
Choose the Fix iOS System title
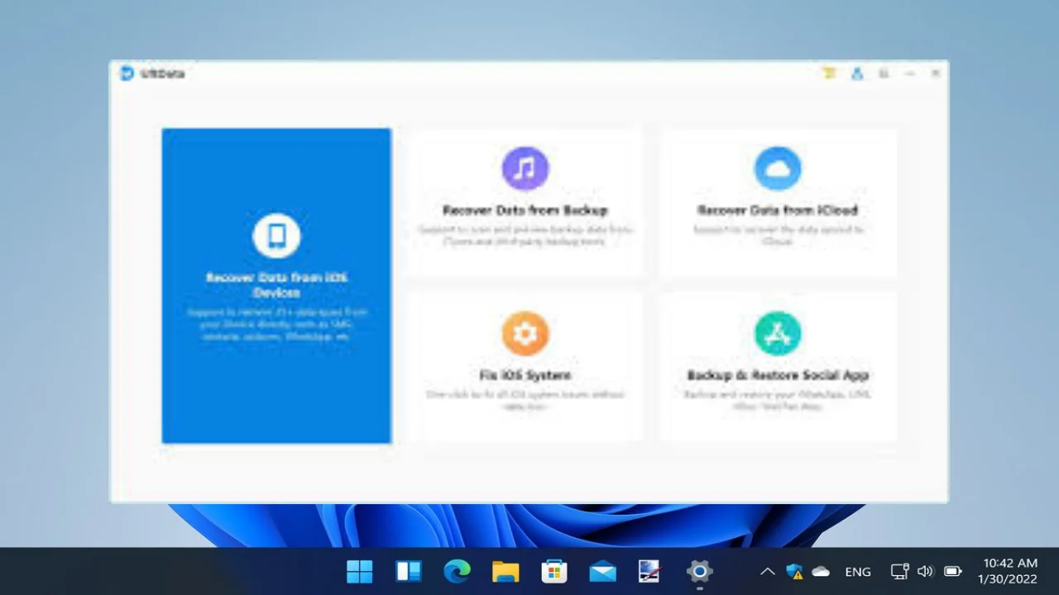525,375
